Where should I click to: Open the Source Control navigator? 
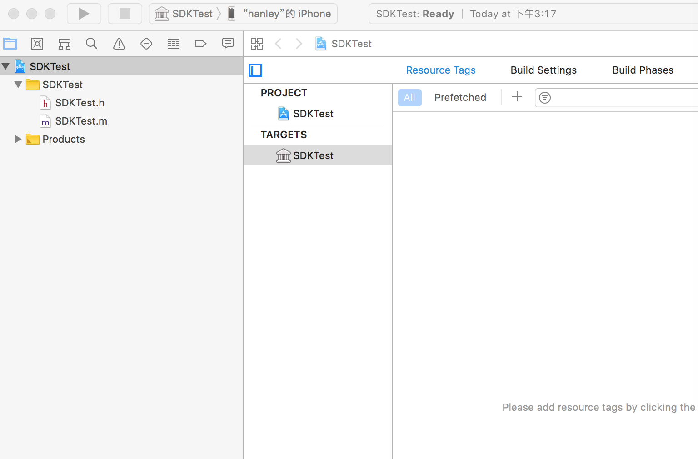coord(37,44)
